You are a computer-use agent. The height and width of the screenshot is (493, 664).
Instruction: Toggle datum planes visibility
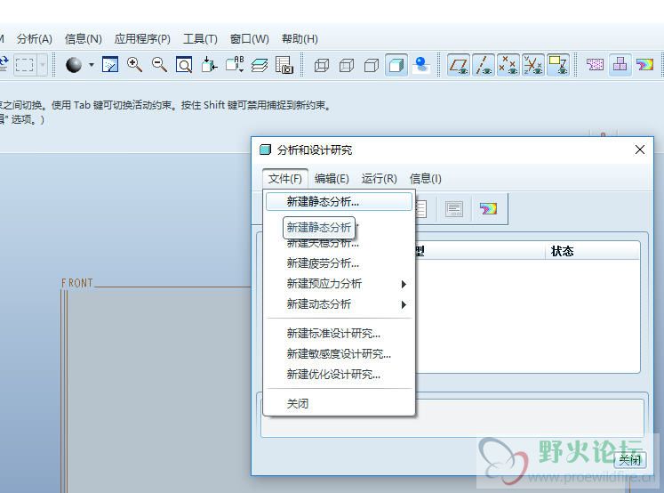click(459, 65)
